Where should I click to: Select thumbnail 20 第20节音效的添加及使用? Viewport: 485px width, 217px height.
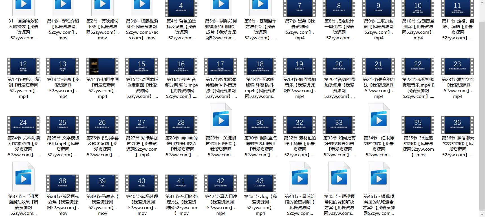(x=339, y=67)
